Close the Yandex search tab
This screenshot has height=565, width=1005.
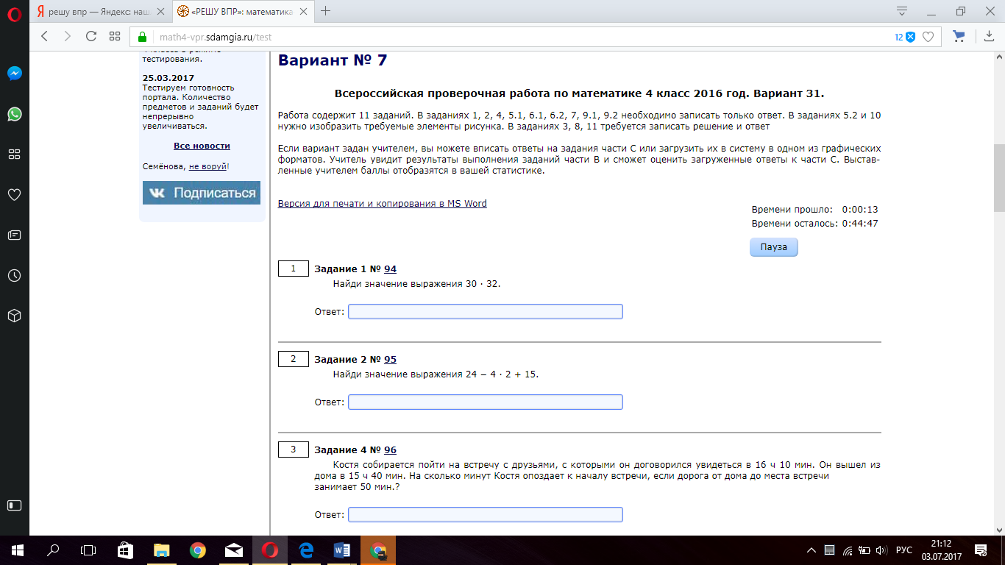click(x=161, y=12)
